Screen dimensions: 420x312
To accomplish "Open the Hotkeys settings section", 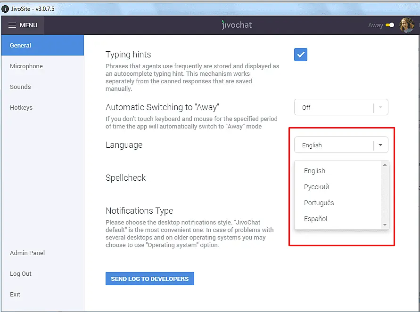I will tap(21, 107).
